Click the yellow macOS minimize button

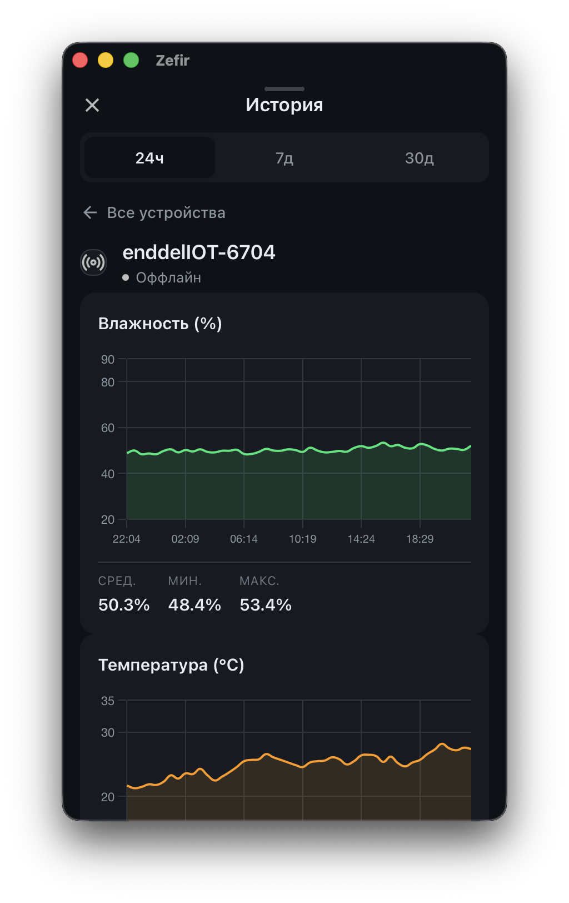point(106,59)
